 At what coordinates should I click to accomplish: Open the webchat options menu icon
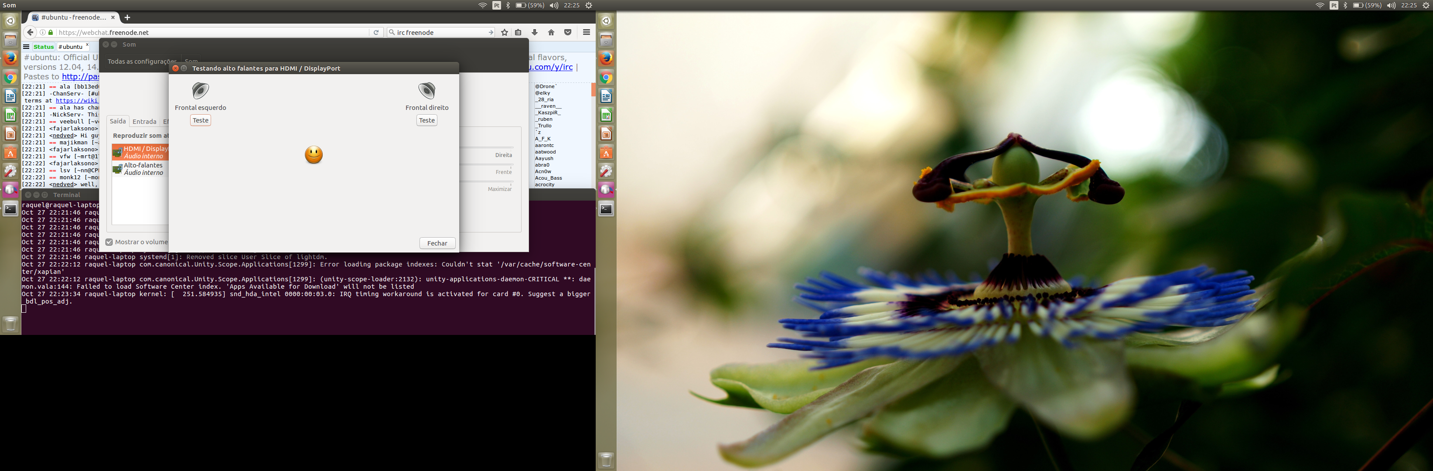coord(26,47)
